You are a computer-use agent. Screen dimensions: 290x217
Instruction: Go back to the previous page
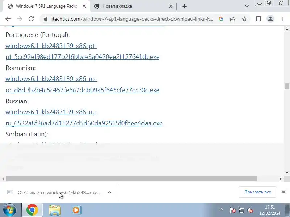[8, 19]
